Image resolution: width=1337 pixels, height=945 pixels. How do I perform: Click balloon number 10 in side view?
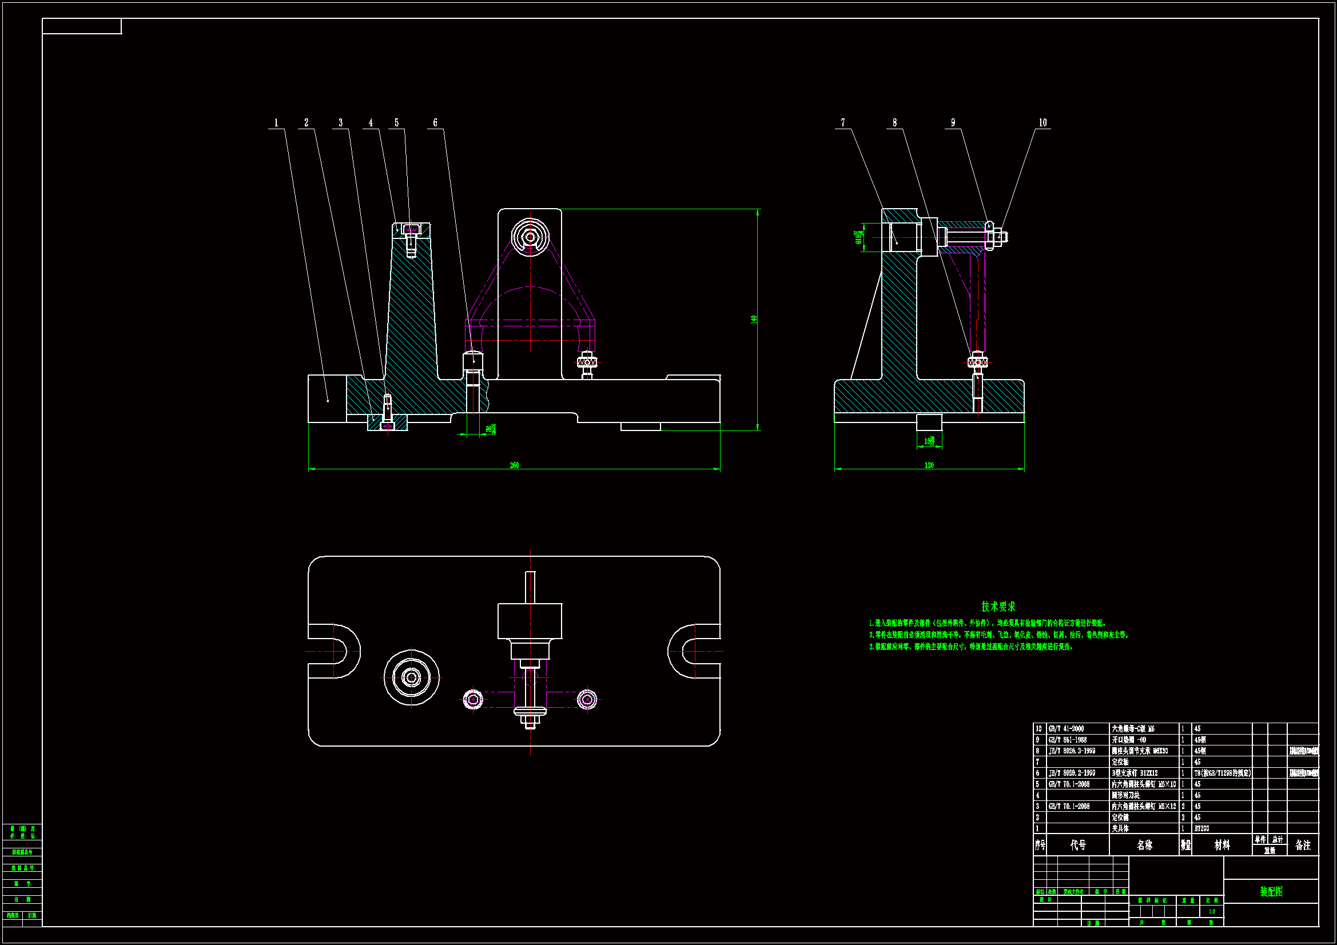pos(1042,123)
